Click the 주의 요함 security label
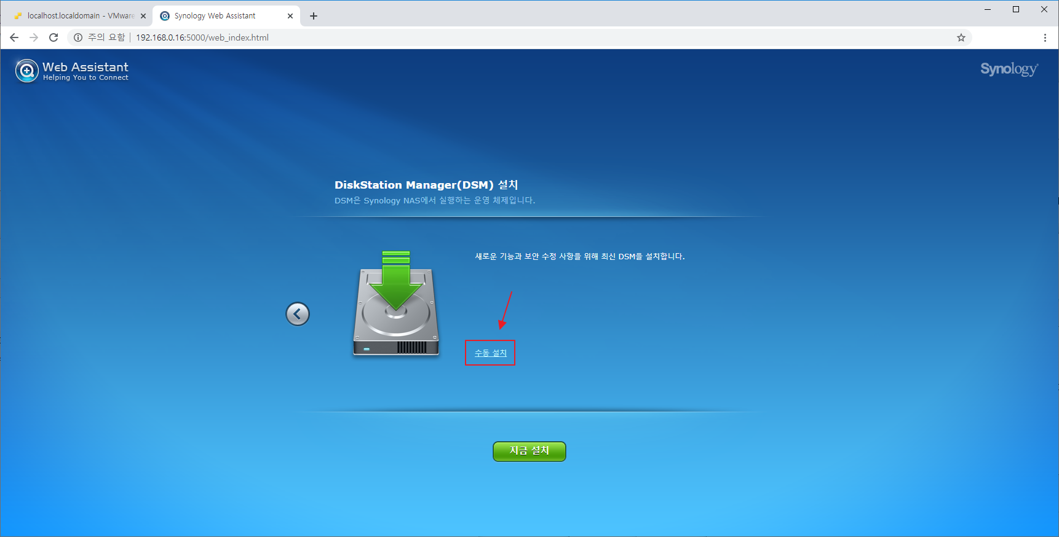This screenshot has width=1059, height=537. (106, 37)
